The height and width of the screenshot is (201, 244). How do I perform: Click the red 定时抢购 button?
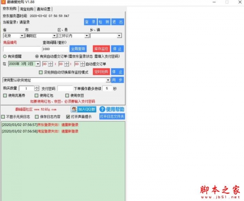click(x=101, y=71)
